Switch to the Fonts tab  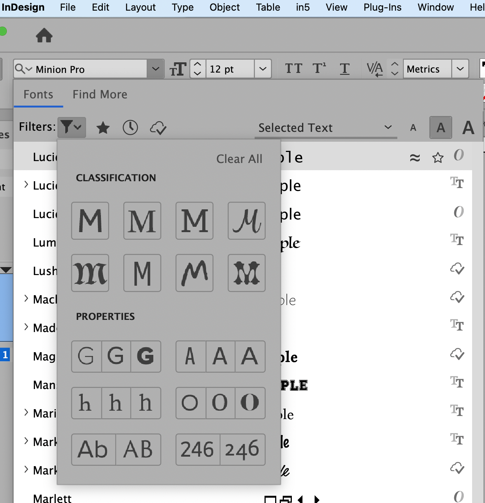click(38, 94)
